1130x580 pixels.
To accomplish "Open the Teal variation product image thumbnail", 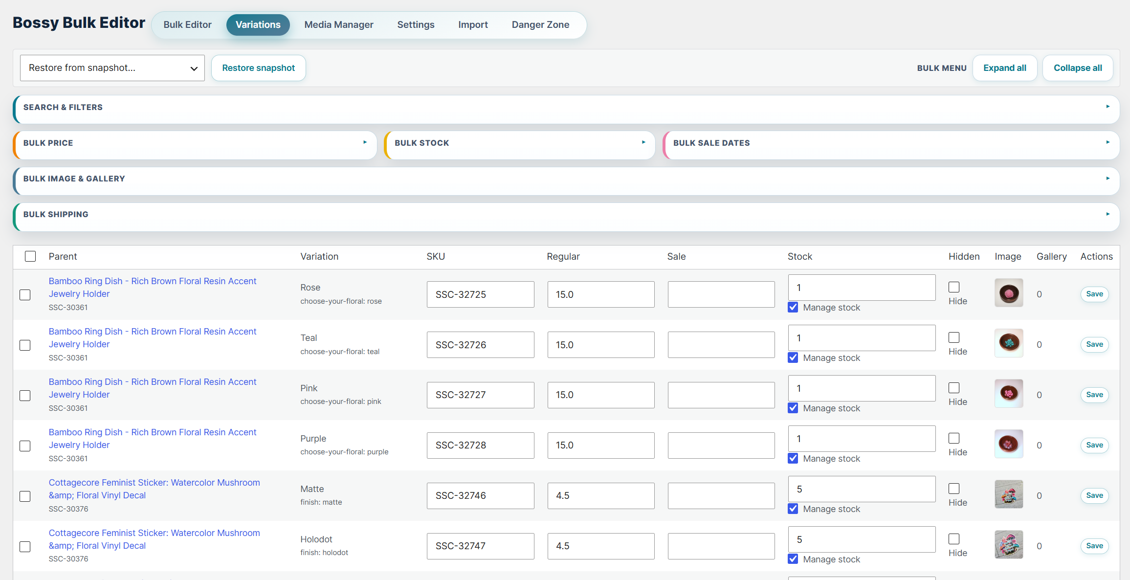I will point(1009,343).
